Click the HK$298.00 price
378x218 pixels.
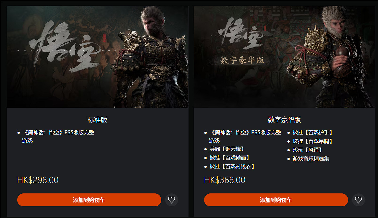point(38,180)
